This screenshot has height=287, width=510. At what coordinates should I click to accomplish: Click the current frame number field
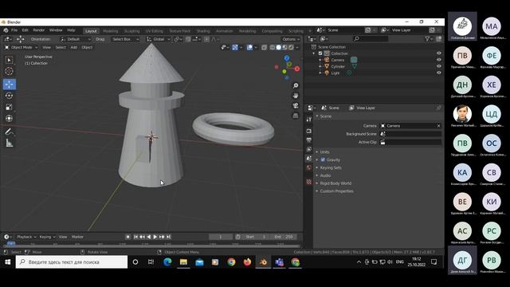221,237
